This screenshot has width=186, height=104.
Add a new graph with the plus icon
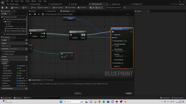26,43
